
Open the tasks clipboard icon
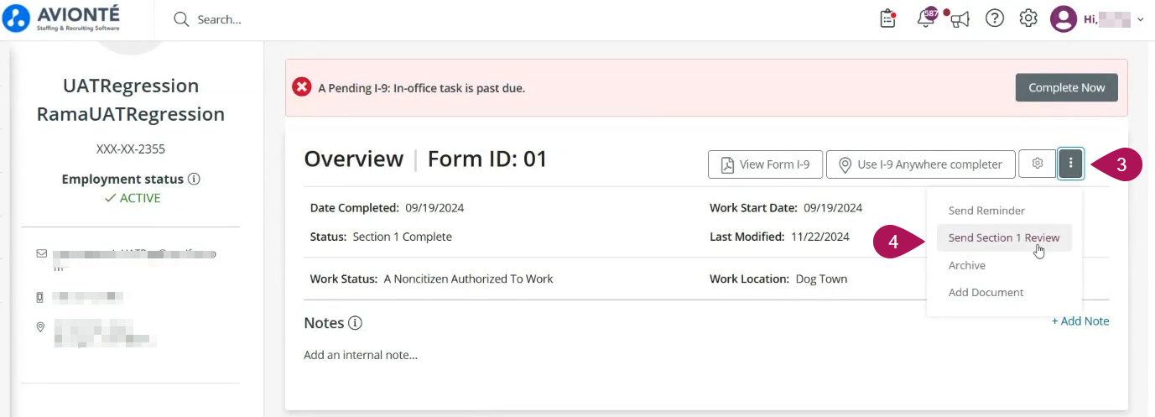coord(887,18)
